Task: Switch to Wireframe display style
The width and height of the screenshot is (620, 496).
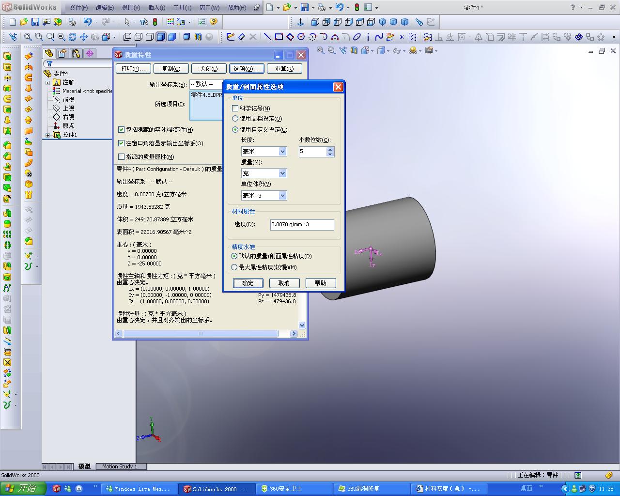Action: (x=127, y=37)
